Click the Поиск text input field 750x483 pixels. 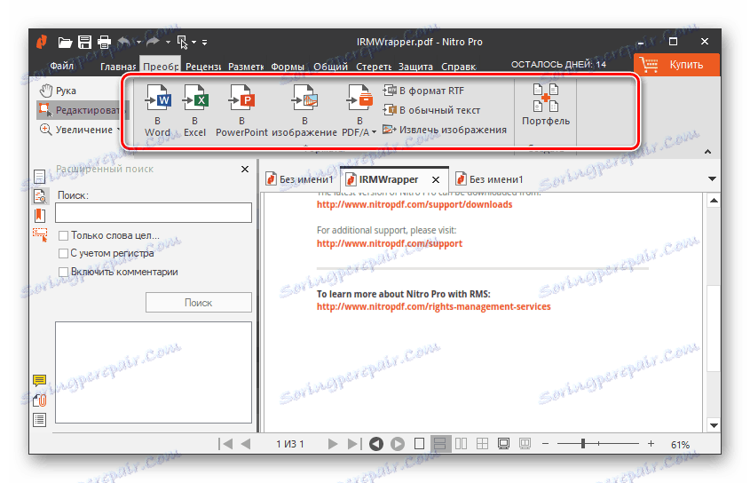(153, 212)
